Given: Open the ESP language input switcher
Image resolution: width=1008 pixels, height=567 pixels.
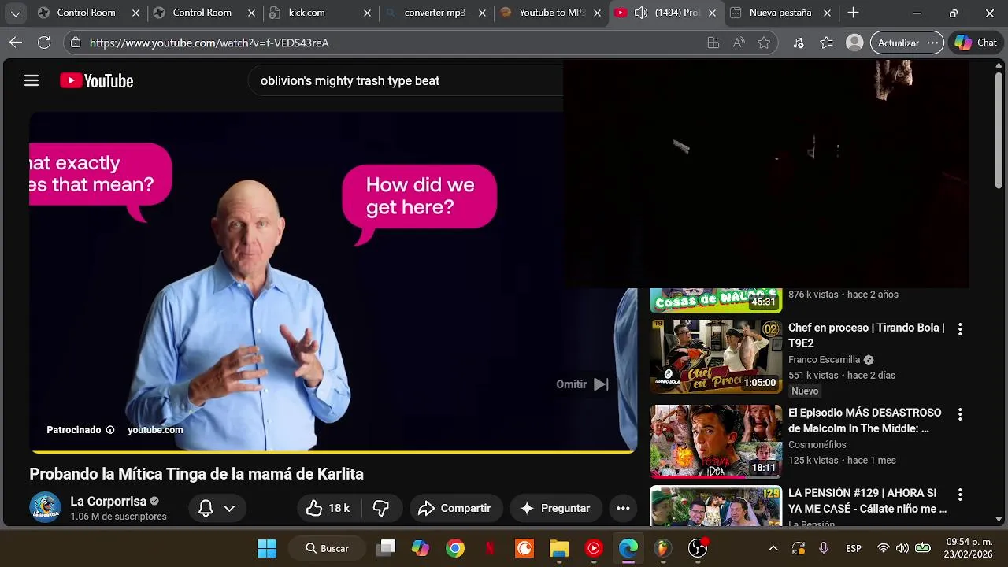Looking at the screenshot, I should 854,548.
